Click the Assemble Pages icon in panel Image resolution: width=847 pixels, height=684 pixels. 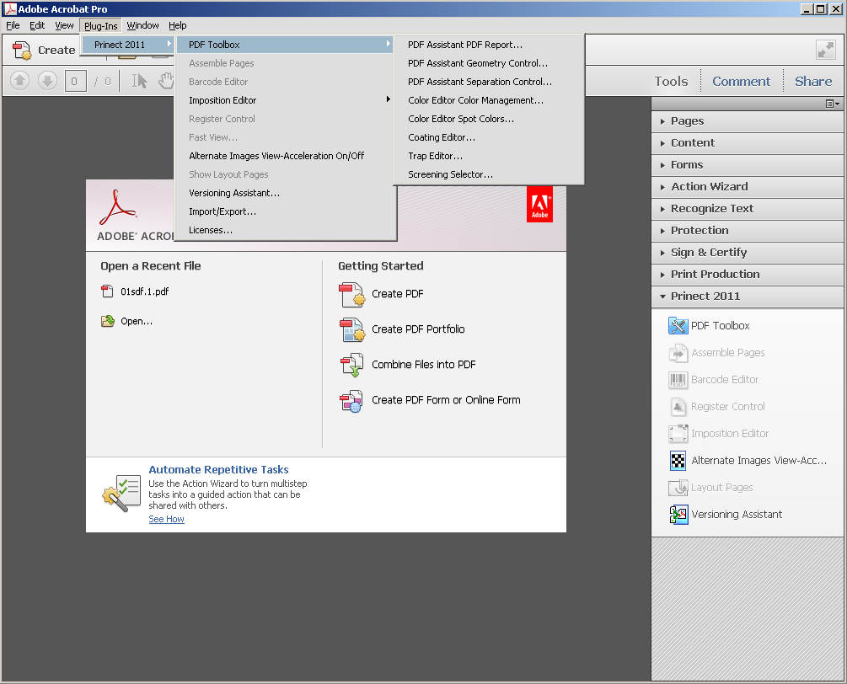tap(678, 352)
